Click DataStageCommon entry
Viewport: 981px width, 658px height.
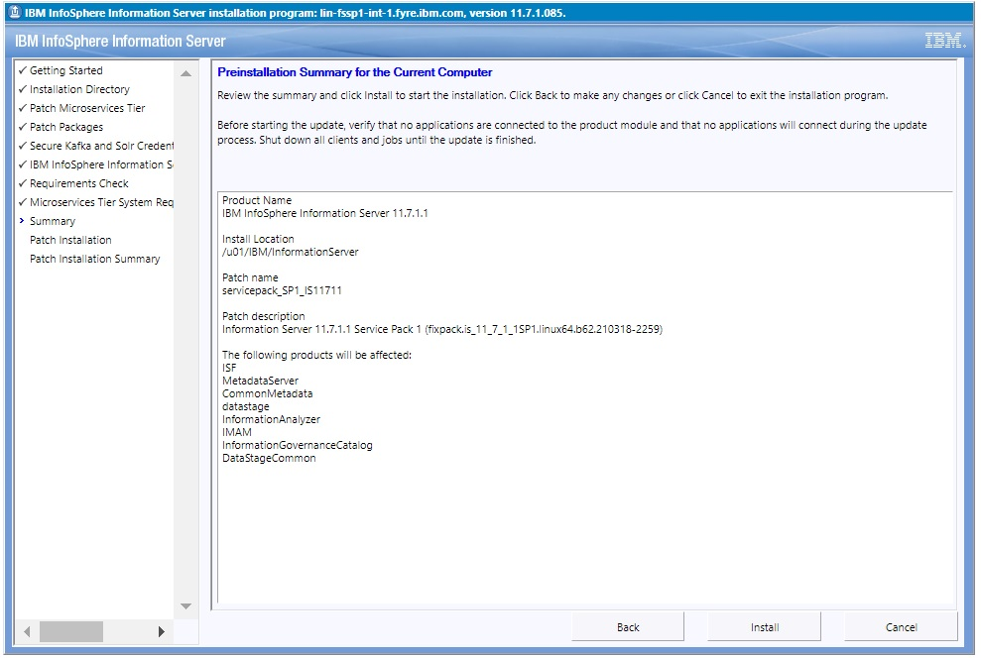[269, 458]
